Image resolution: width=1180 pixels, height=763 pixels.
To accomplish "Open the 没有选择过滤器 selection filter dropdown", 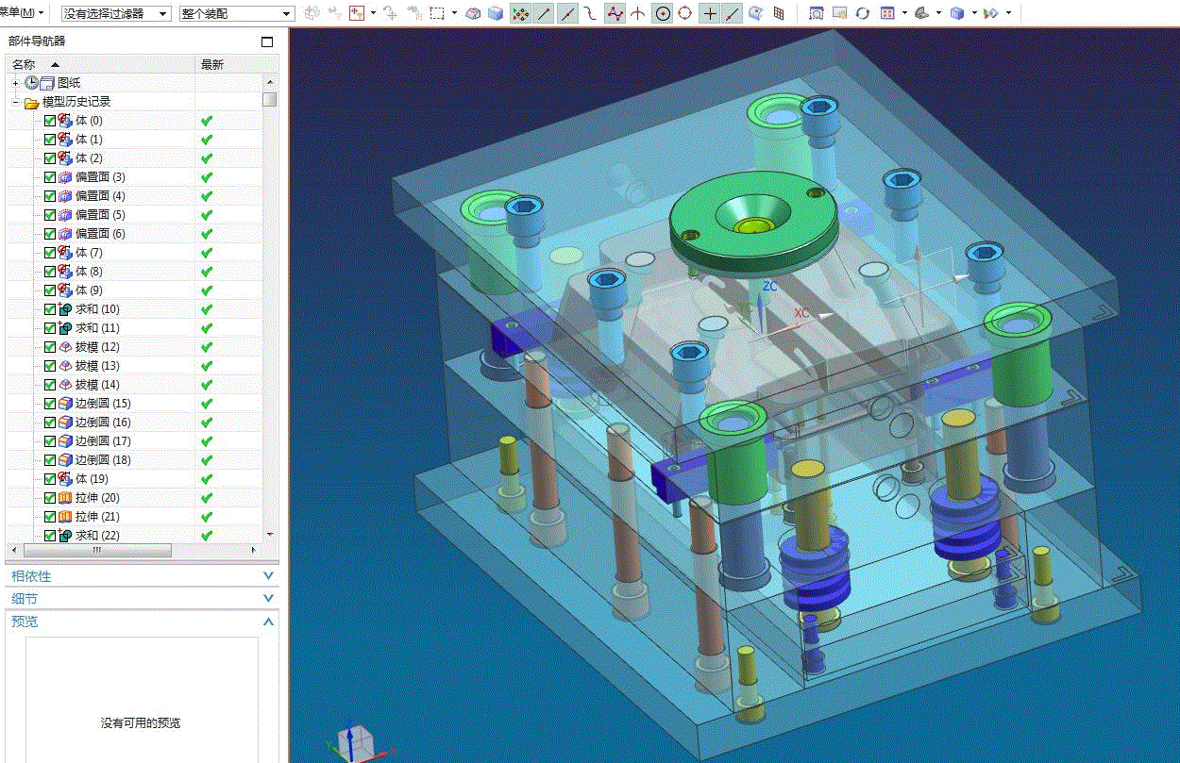I will tap(115, 14).
